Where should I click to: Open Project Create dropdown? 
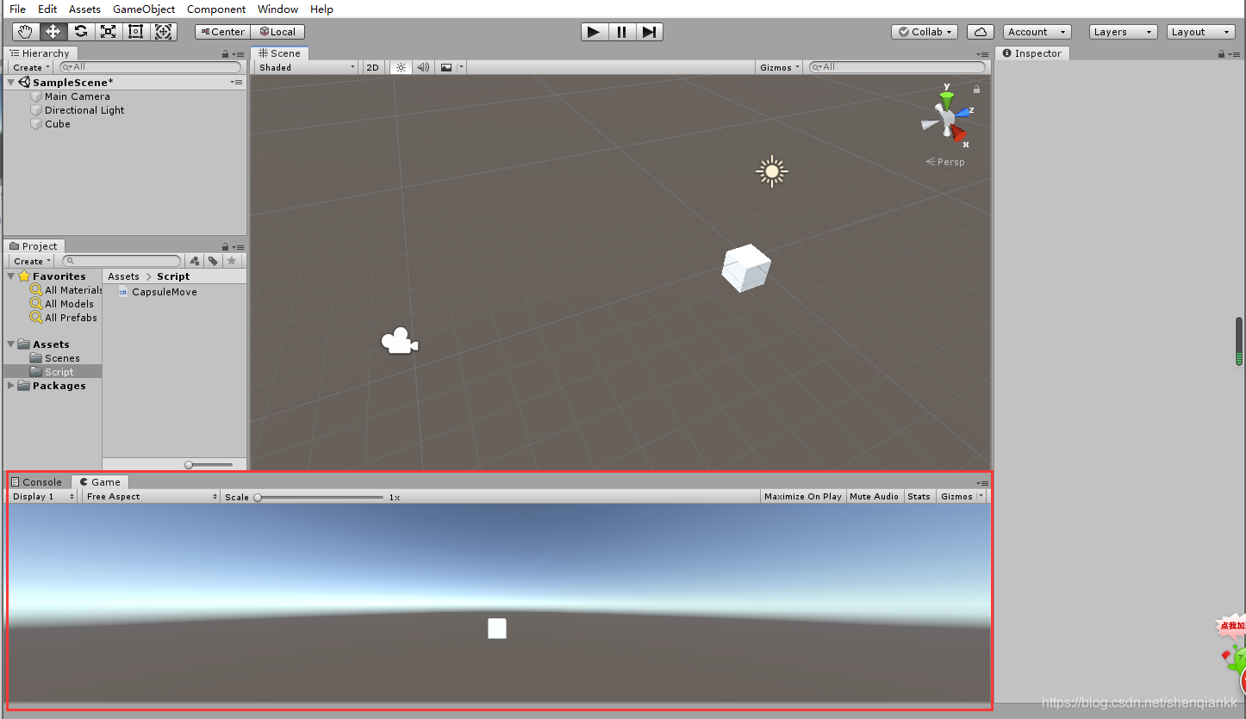32,261
